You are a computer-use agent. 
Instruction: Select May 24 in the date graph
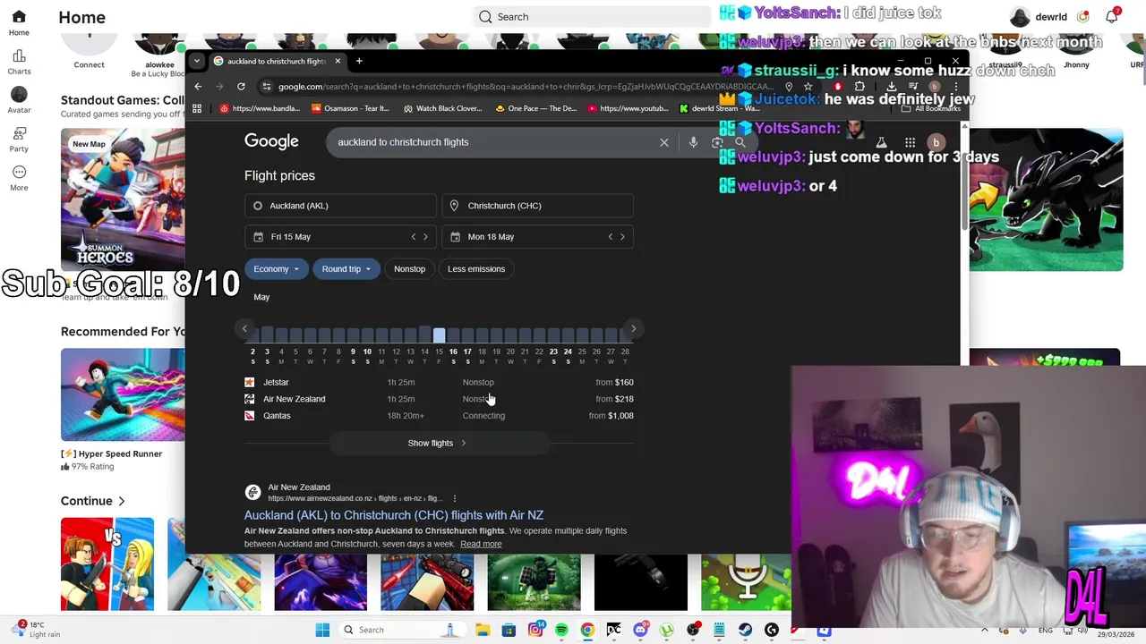tap(568, 344)
